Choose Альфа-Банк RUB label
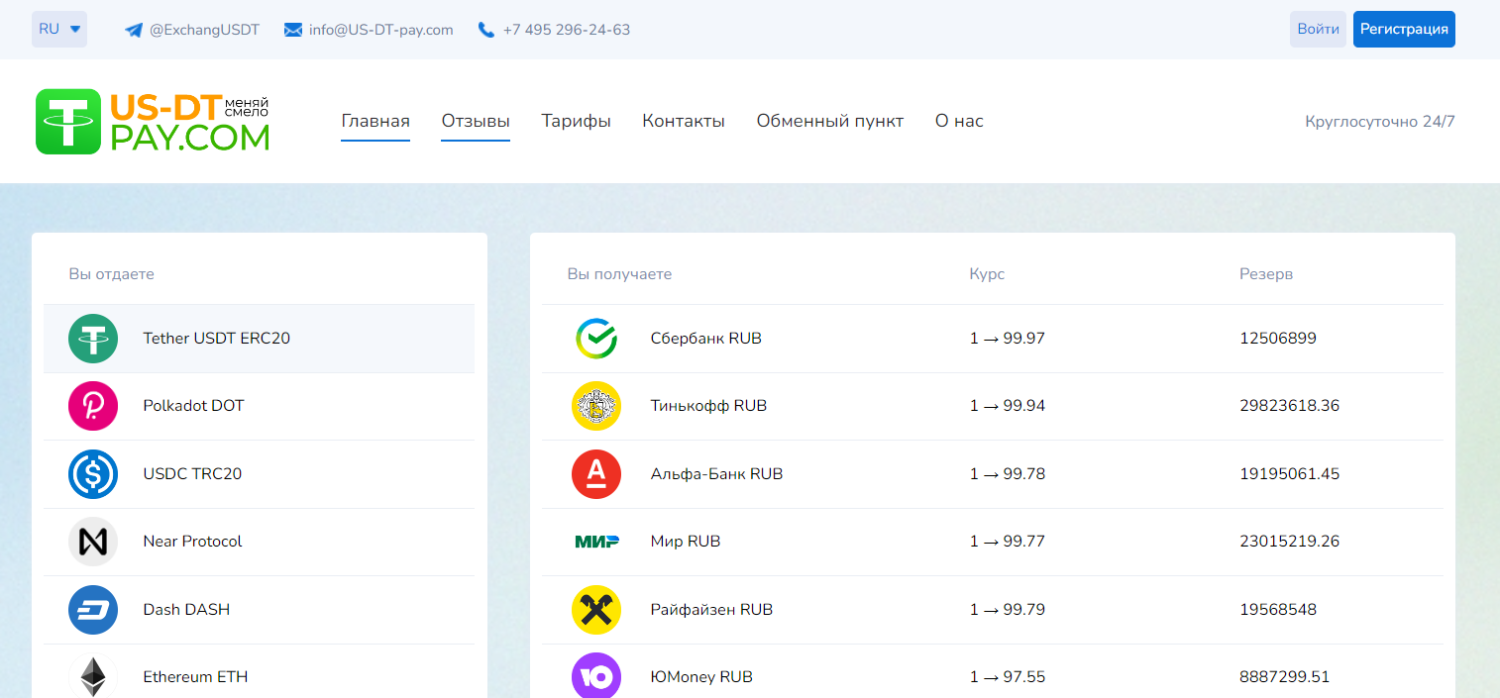The width and height of the screenshot is (1500, 698). (x=716, y=474)
